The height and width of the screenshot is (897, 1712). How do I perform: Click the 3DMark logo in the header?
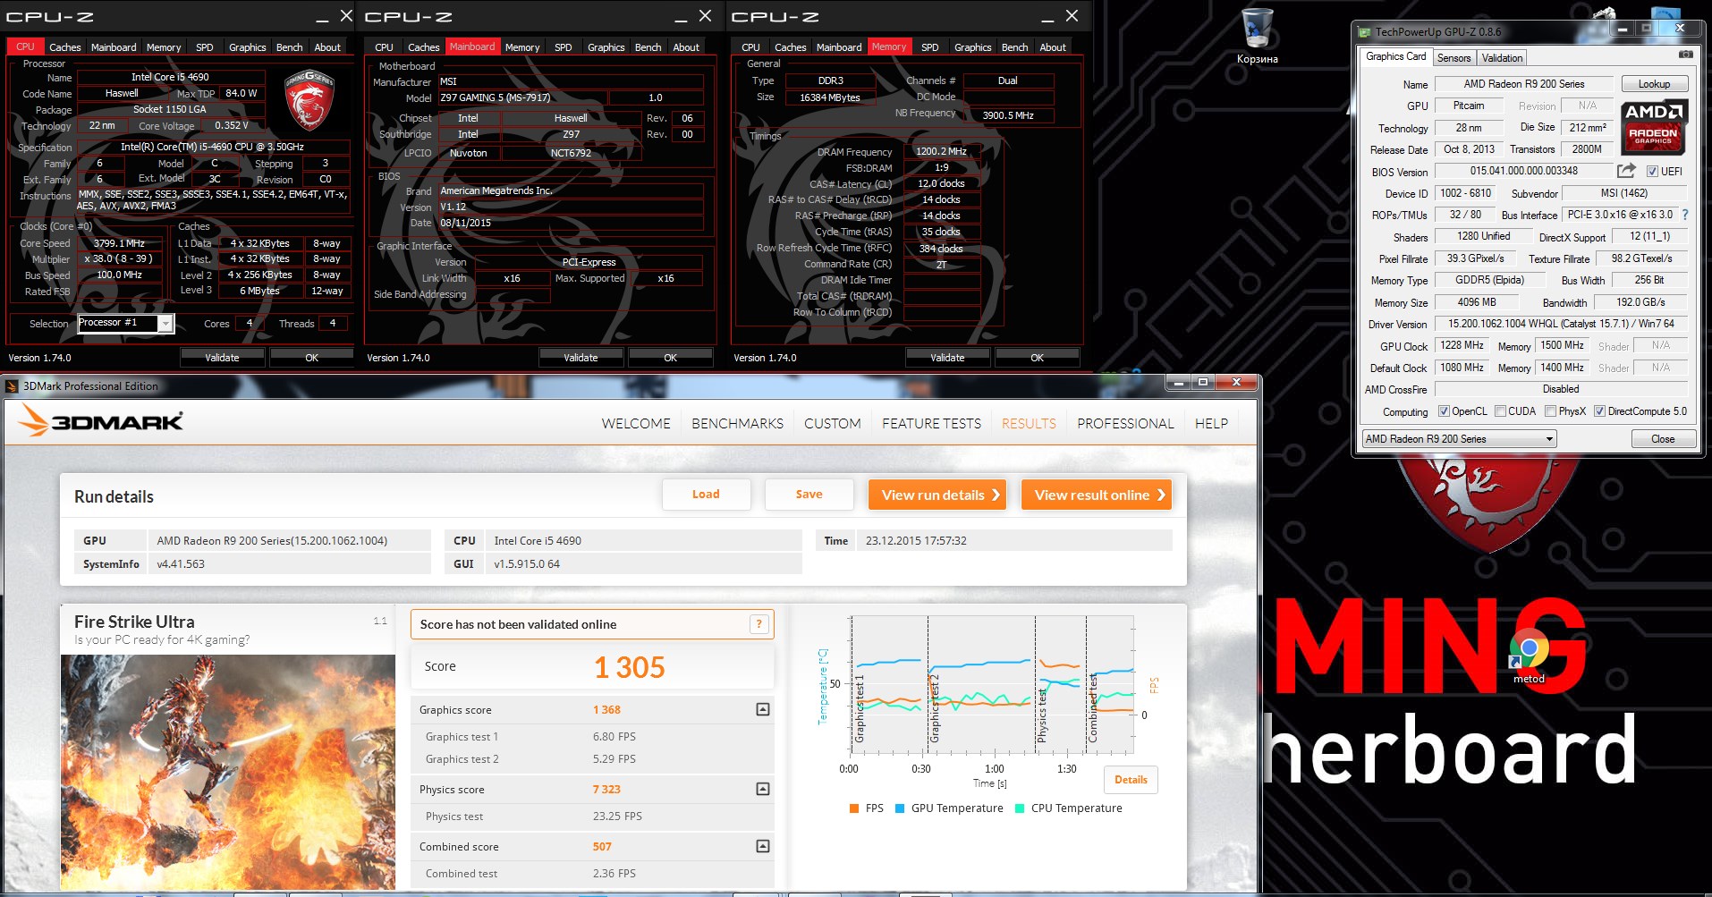pos(101,420)
